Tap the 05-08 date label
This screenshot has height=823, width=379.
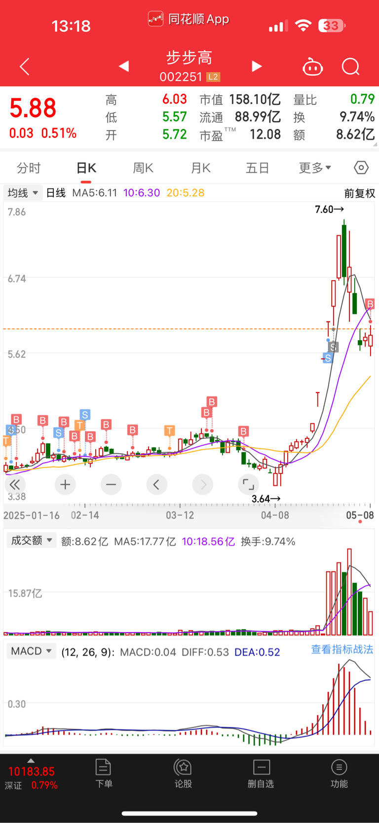[360, 515]
